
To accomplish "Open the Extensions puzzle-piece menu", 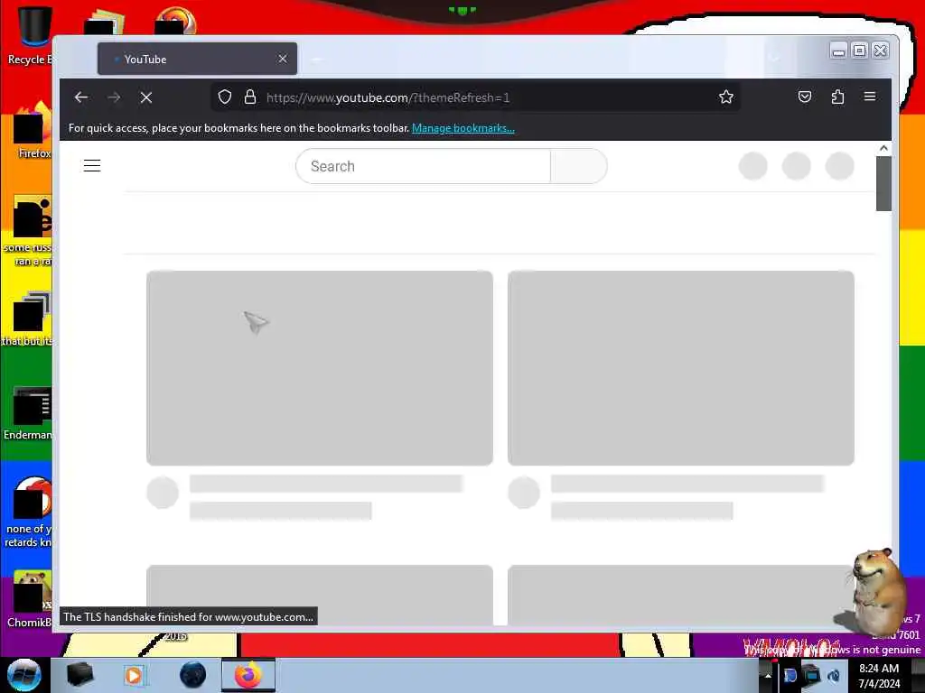I will point(837,97).
